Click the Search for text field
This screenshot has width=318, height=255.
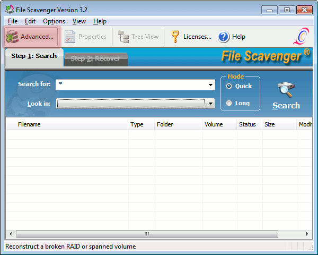point(131,85)
